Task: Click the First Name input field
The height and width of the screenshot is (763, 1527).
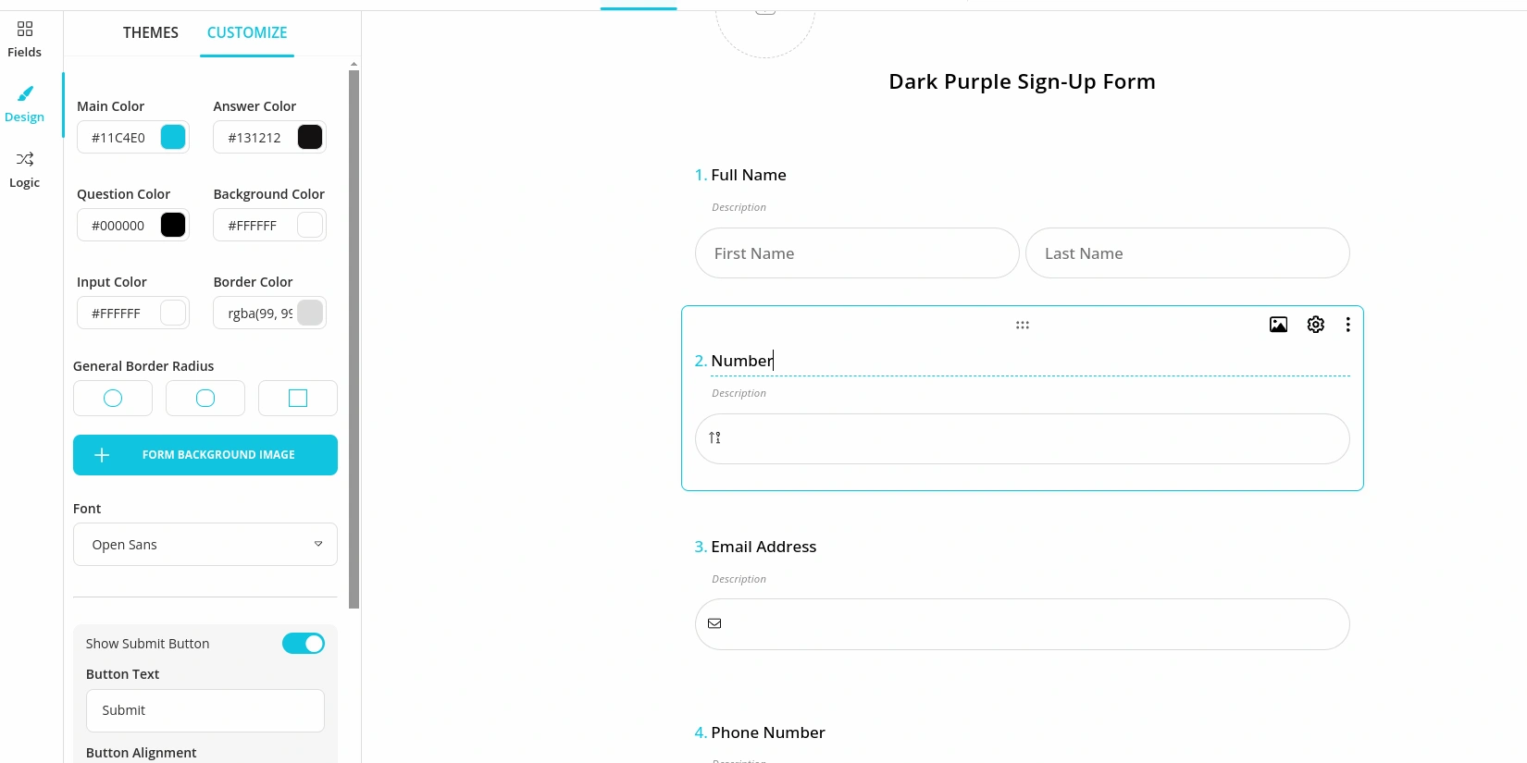Action: (856, 252)
